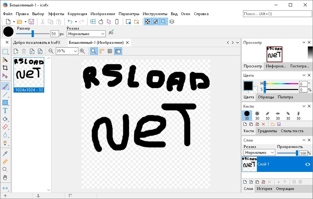Toggle the highlighted zoom view button

point(94,51)
